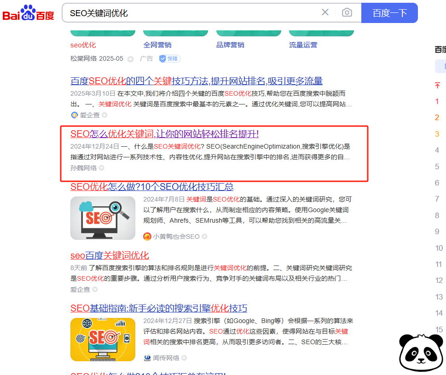Viewport: 446px width, 375px height.
Task: Click the 小黄鸭也会SEO source name
Action: tap(176, 237)
